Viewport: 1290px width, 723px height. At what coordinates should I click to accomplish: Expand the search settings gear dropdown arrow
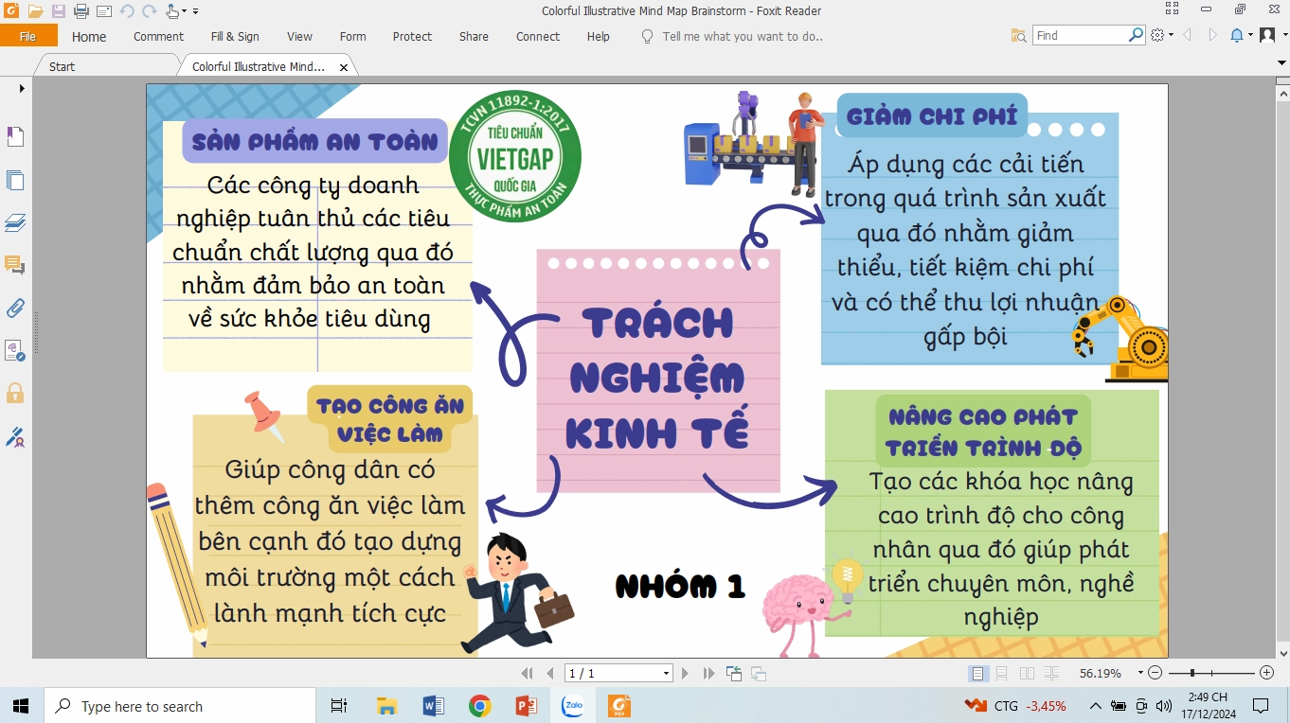pyautogui.click(x=1171, y=35)
